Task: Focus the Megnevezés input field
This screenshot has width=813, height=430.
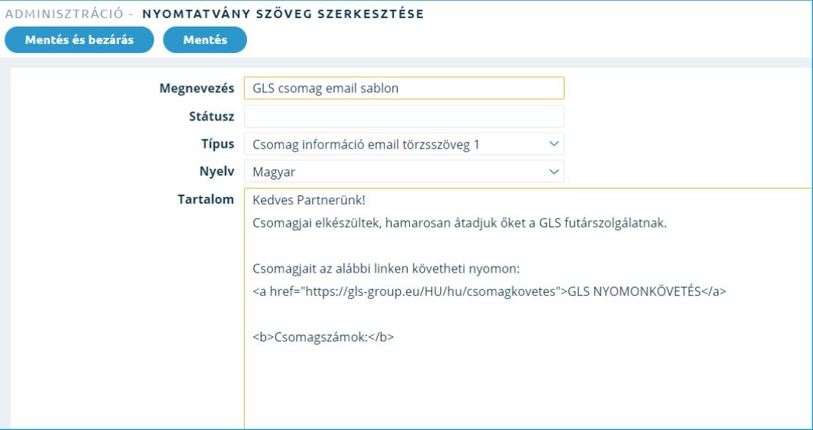Action: pyautogui.click(x=404, y=88)
